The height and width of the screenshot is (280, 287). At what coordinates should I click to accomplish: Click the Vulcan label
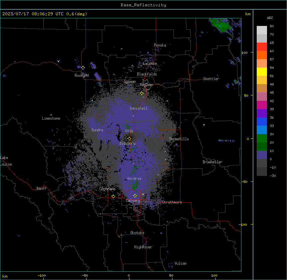click(181, 263)
